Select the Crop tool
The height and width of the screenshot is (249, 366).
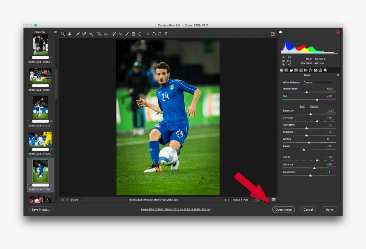click(x=99, y=34)
